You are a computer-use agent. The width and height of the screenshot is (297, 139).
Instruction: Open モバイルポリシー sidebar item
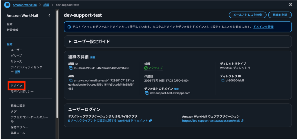click(x=22, y=91)
